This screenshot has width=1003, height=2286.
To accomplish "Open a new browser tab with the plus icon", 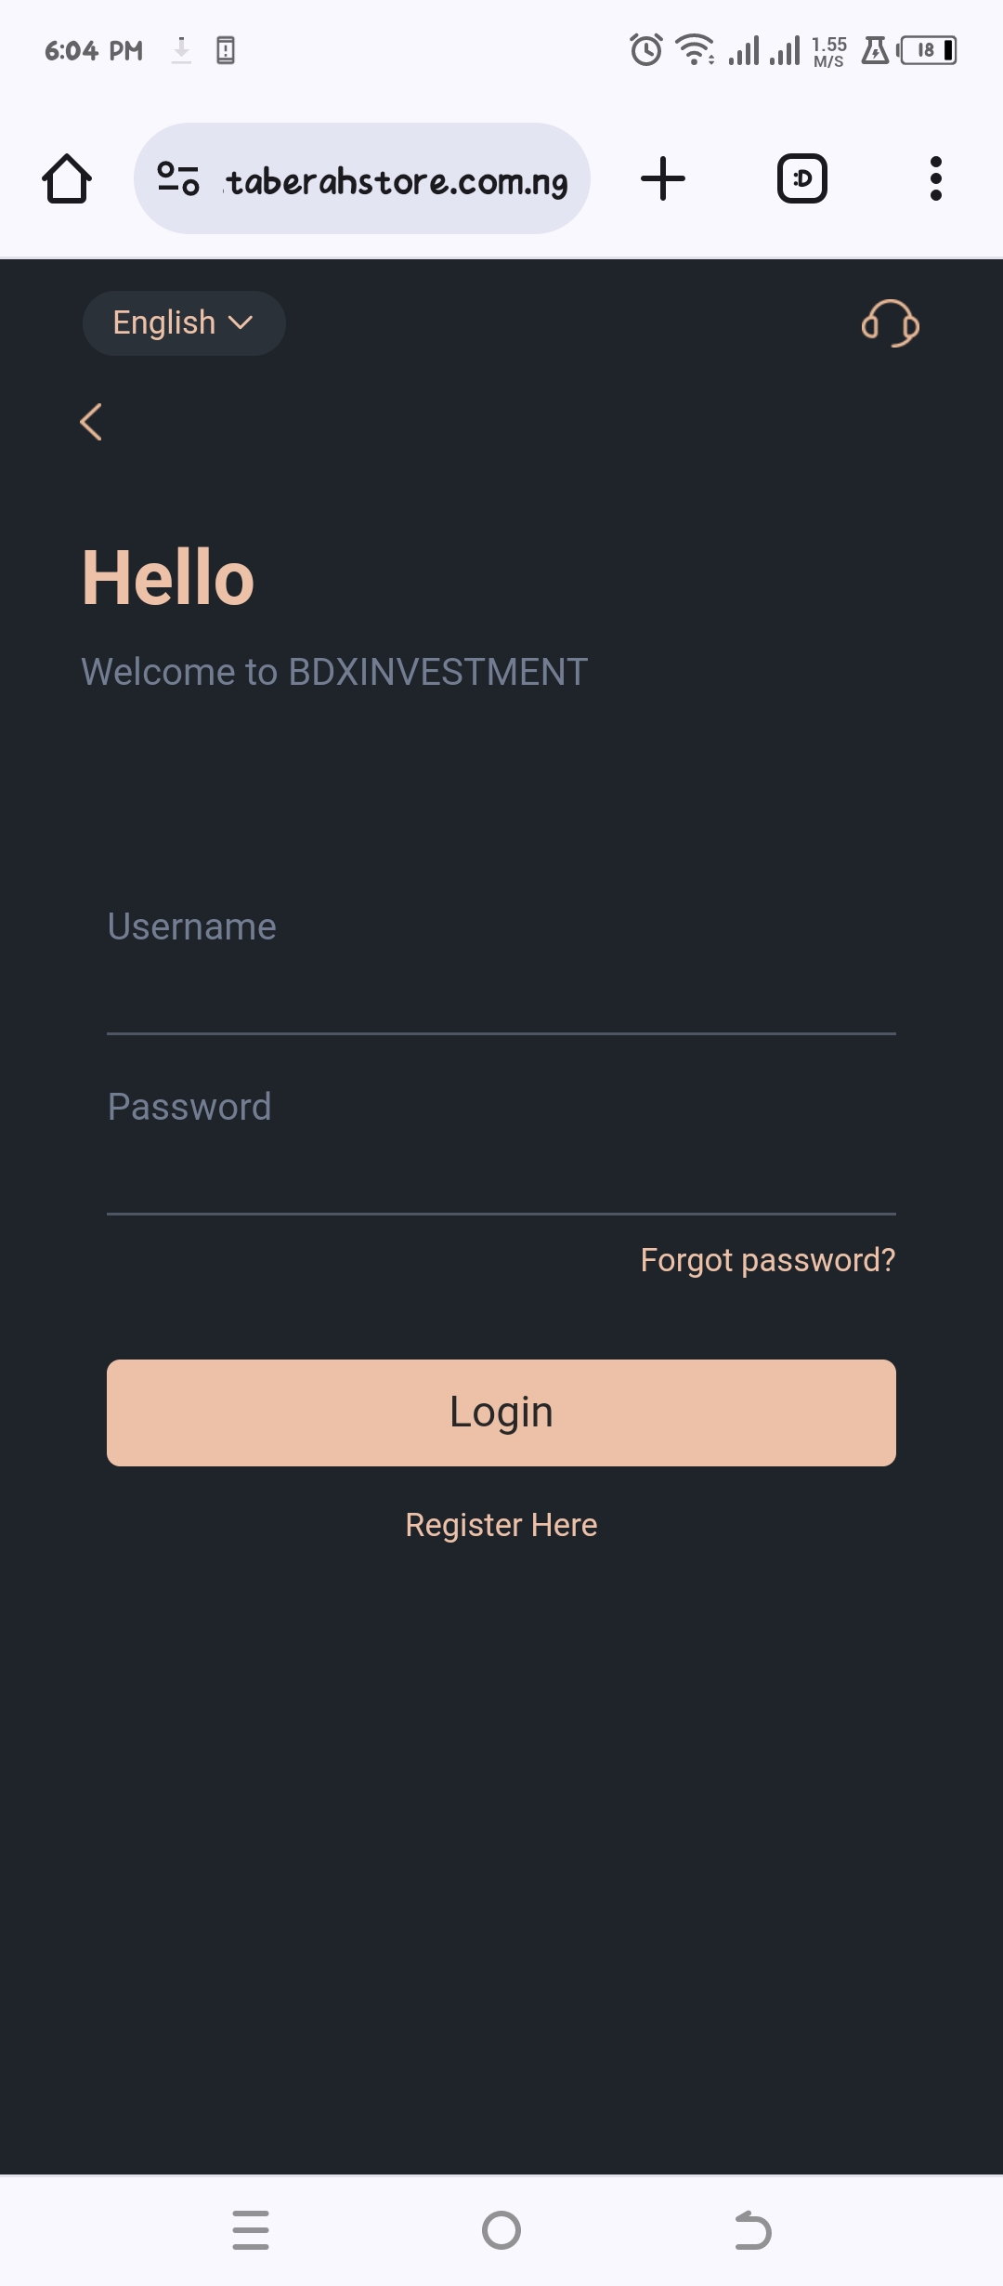I will [x=663, y=178].
